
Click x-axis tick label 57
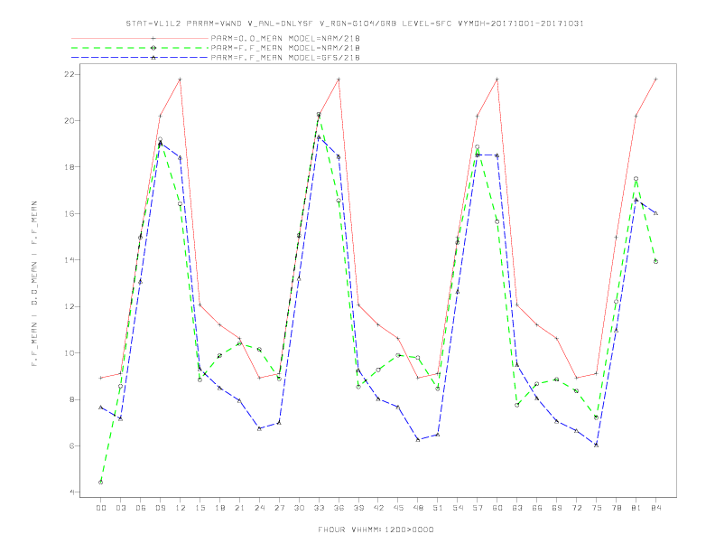pyautogui.click(x=478, y=508)
